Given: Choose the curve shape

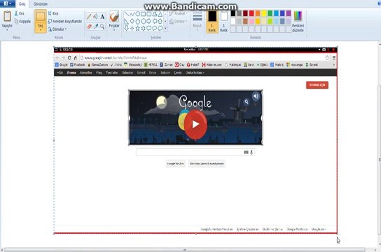Looking at the screenshot, I should (x=132, y=14).
